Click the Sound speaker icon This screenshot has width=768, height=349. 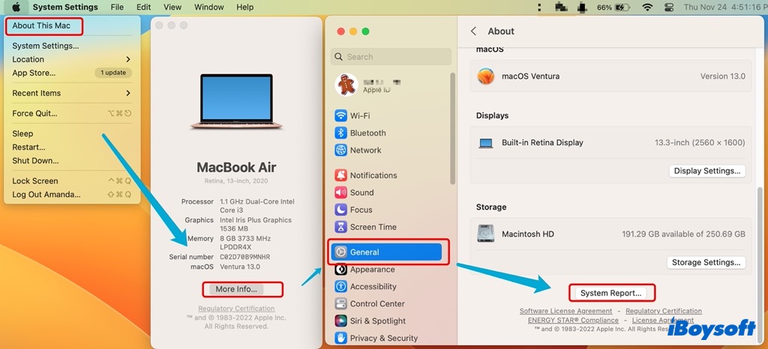(x=341, y=192)
